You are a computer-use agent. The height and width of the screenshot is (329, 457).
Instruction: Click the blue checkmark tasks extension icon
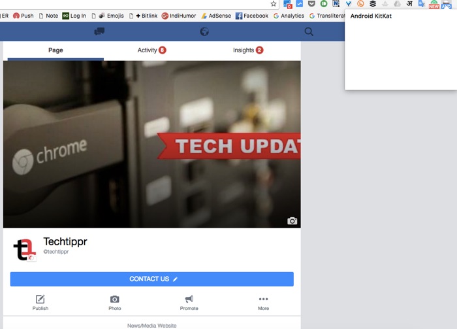[x=299, y=4]
